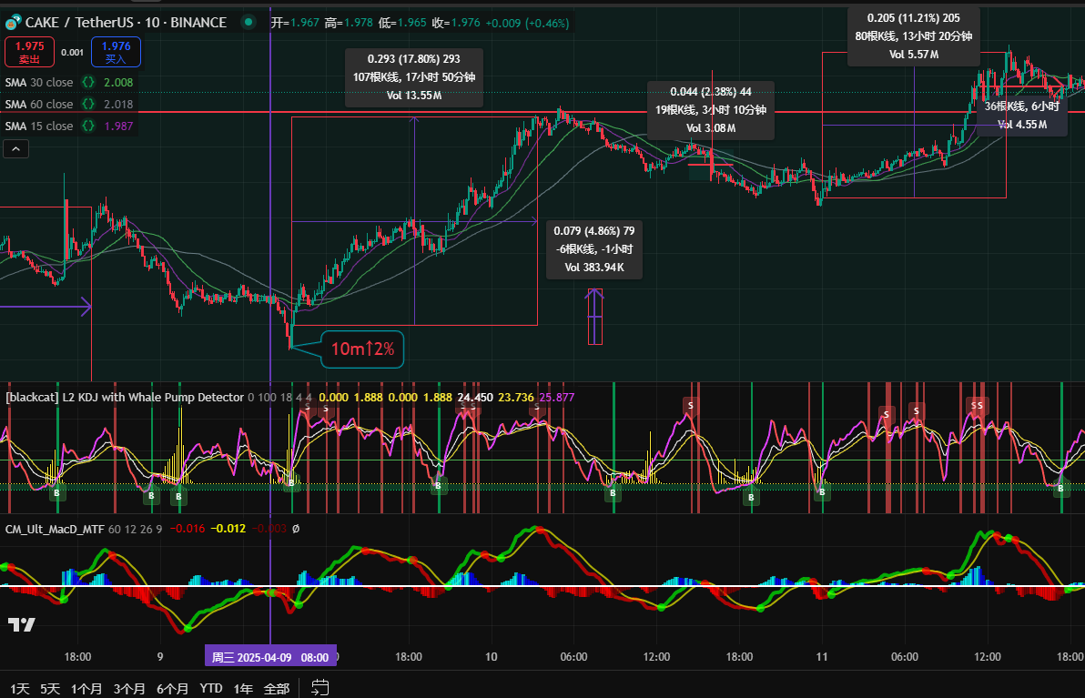Viewport: 1085px width, 698px height.
Task: Open the source braces icon for SMA 30
Action: [x=88, y=82]
